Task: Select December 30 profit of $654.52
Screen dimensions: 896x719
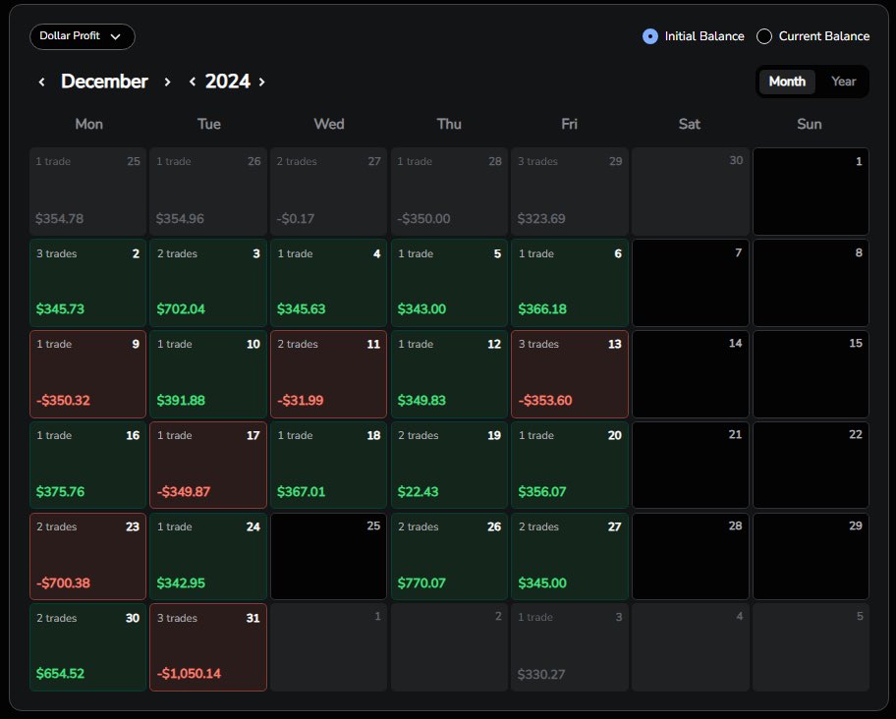Action: click(x=88, y=647)
